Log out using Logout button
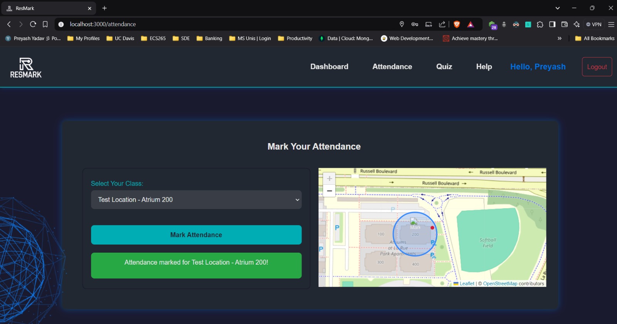This screenshot has width=617, height=324. pos(597,67)
